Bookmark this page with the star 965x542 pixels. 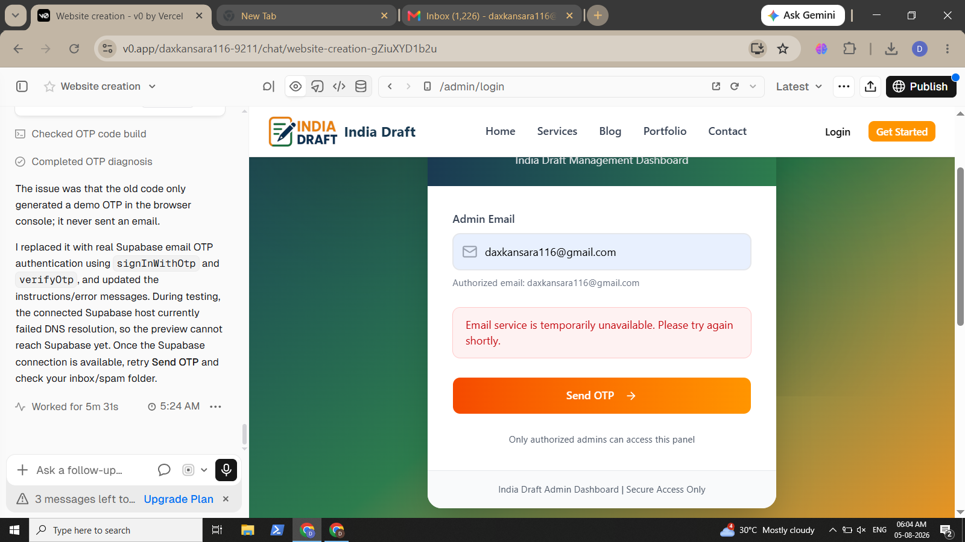pos(783,49)
